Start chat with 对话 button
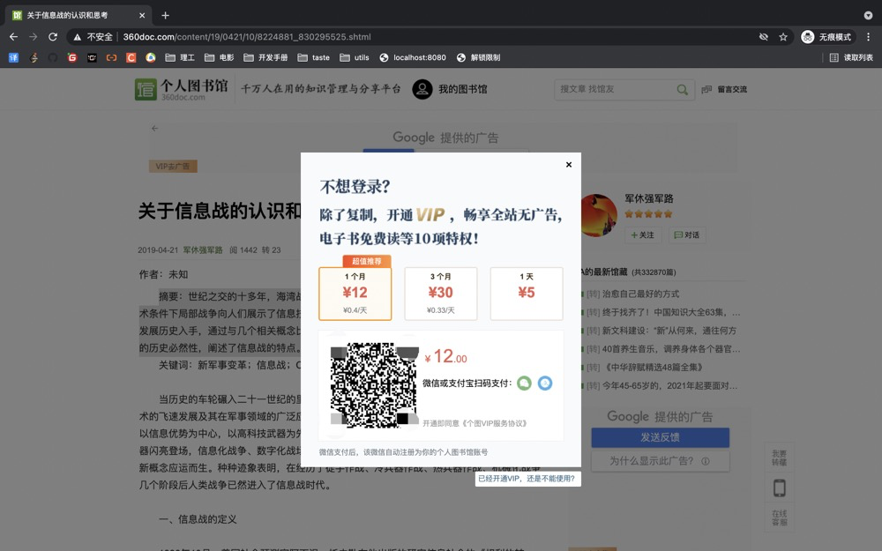Screen dimensions: 882x551 (x=687, y=235)
